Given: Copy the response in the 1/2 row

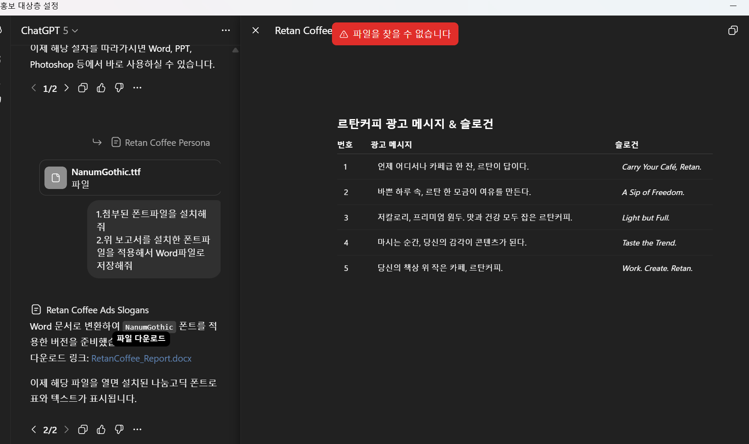Looking at the screenshot, I should [83, 88].
